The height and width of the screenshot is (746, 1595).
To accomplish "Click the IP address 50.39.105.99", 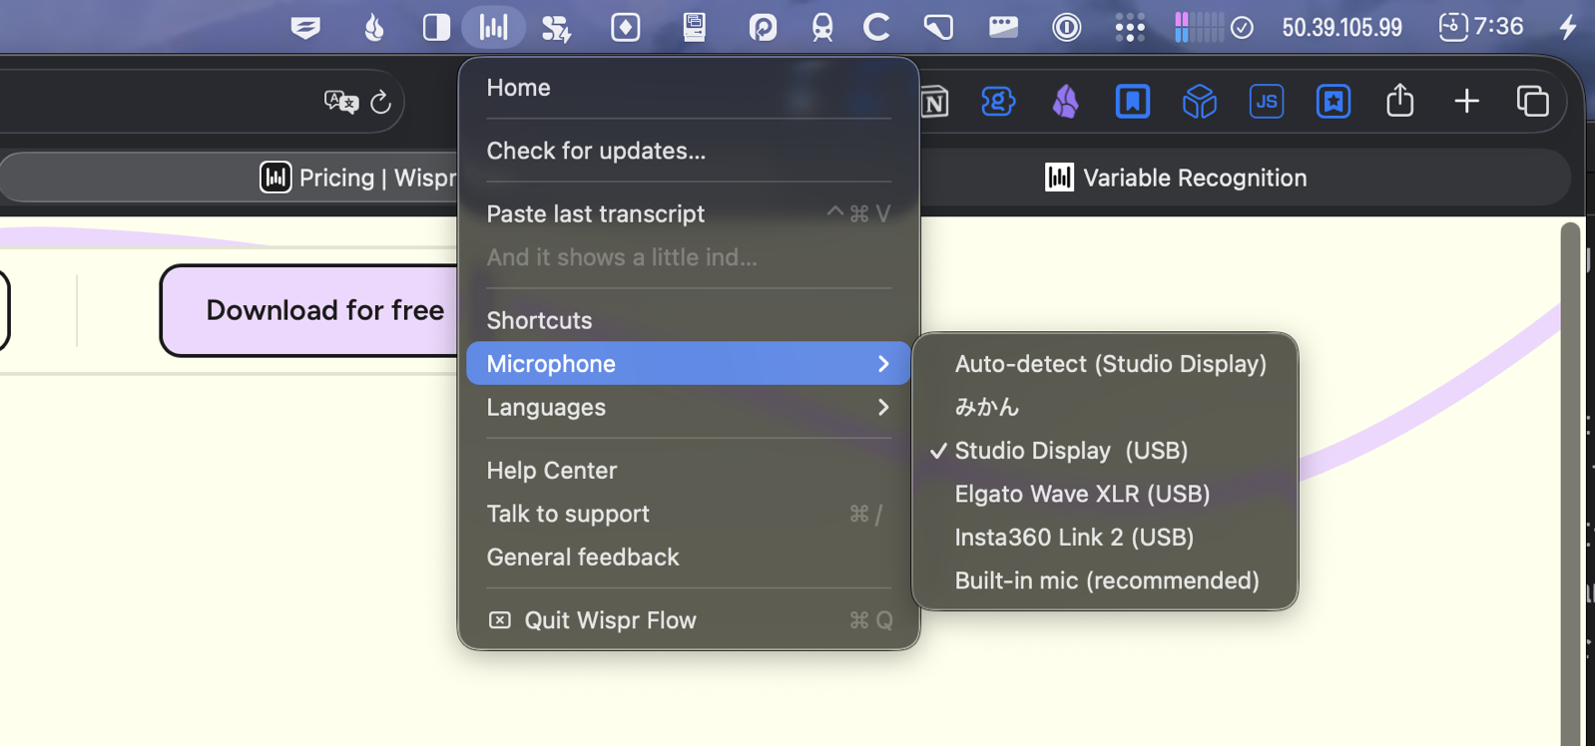I will pos(1341,27).
